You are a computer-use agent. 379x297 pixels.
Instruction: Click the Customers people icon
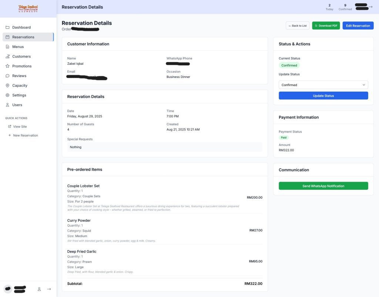click(x=7, y=57)
